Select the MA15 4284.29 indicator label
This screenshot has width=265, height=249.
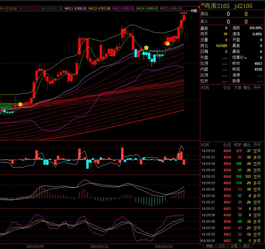(171, 8)
